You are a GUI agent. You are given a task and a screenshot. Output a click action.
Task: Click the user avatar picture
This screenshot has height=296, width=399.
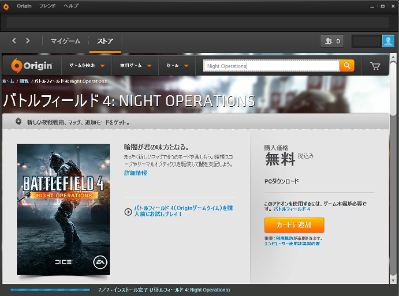click(x=387, y=41)
